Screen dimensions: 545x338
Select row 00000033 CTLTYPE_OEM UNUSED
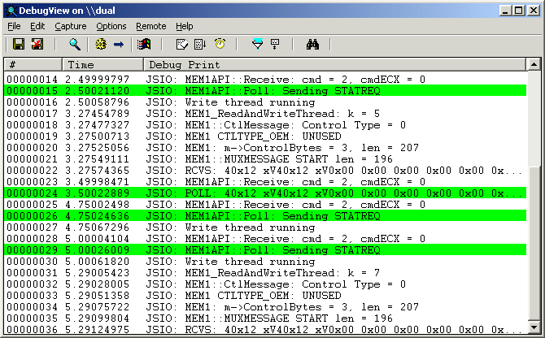[265, 296]
